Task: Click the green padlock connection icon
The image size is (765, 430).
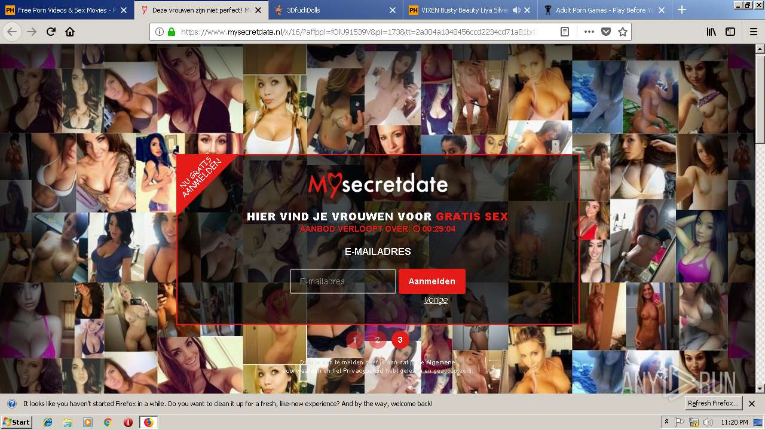Action: [172, 32]
